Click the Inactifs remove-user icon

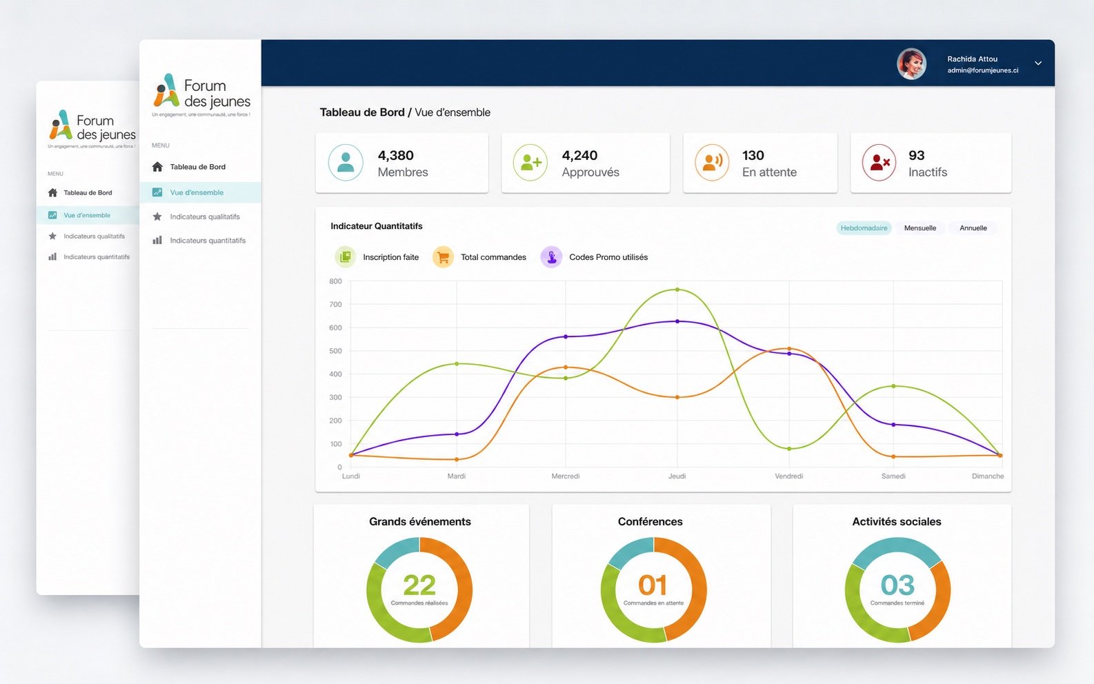point(879,163)
